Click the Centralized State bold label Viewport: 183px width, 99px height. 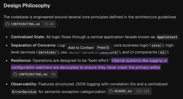coord(27,37)
